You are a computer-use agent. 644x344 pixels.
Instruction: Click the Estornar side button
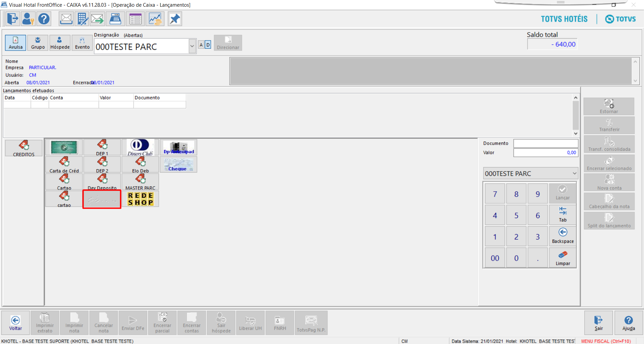tap(609, 107)
